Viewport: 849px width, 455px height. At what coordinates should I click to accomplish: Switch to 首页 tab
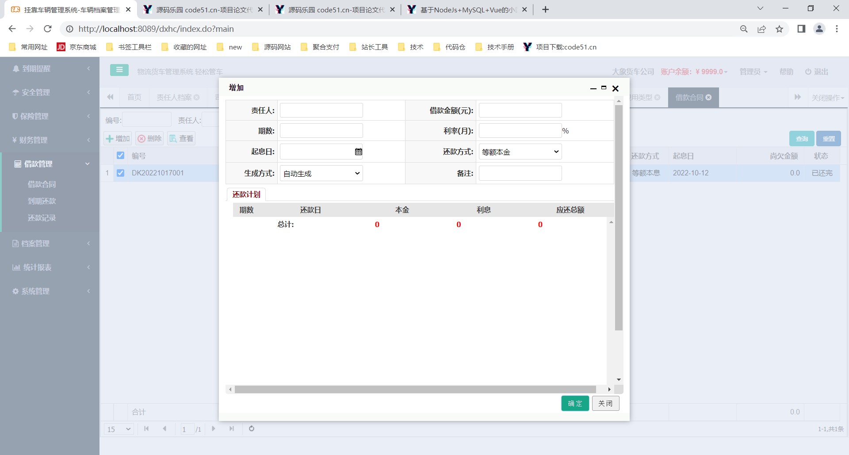[x=134, y=97]
